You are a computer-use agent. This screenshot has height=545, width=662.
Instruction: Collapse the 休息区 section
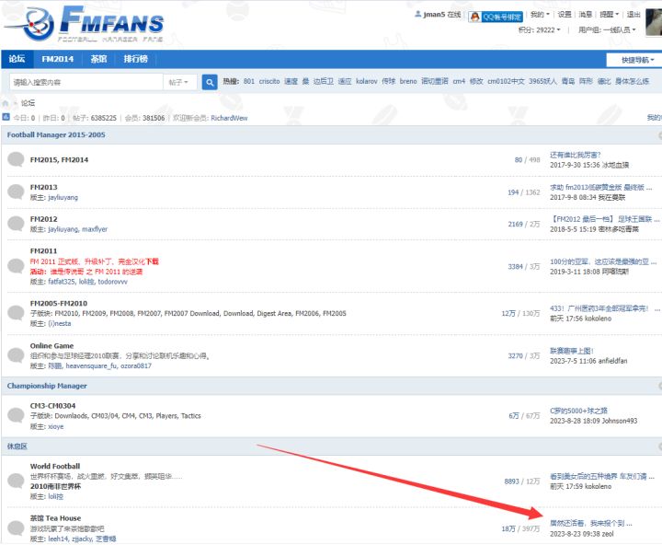[660, 446]
